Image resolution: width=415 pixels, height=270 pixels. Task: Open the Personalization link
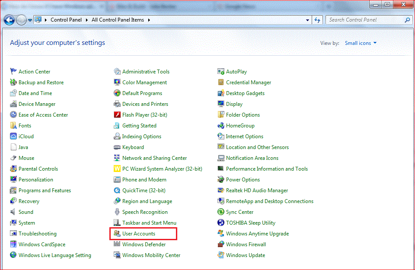click(36, 180)
